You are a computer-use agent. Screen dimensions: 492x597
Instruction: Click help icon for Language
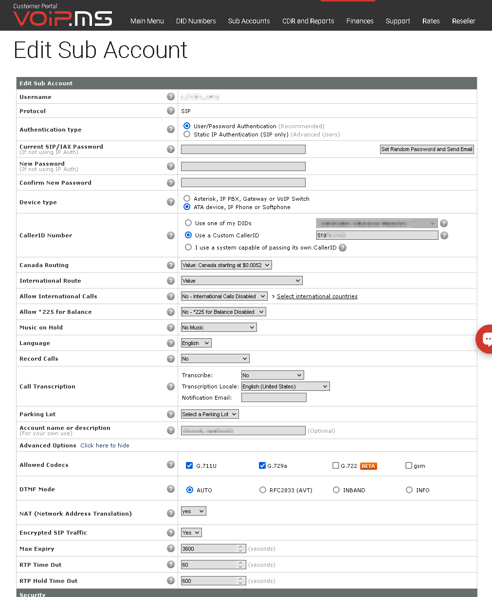pyautogui.click(x=170, y=343)
